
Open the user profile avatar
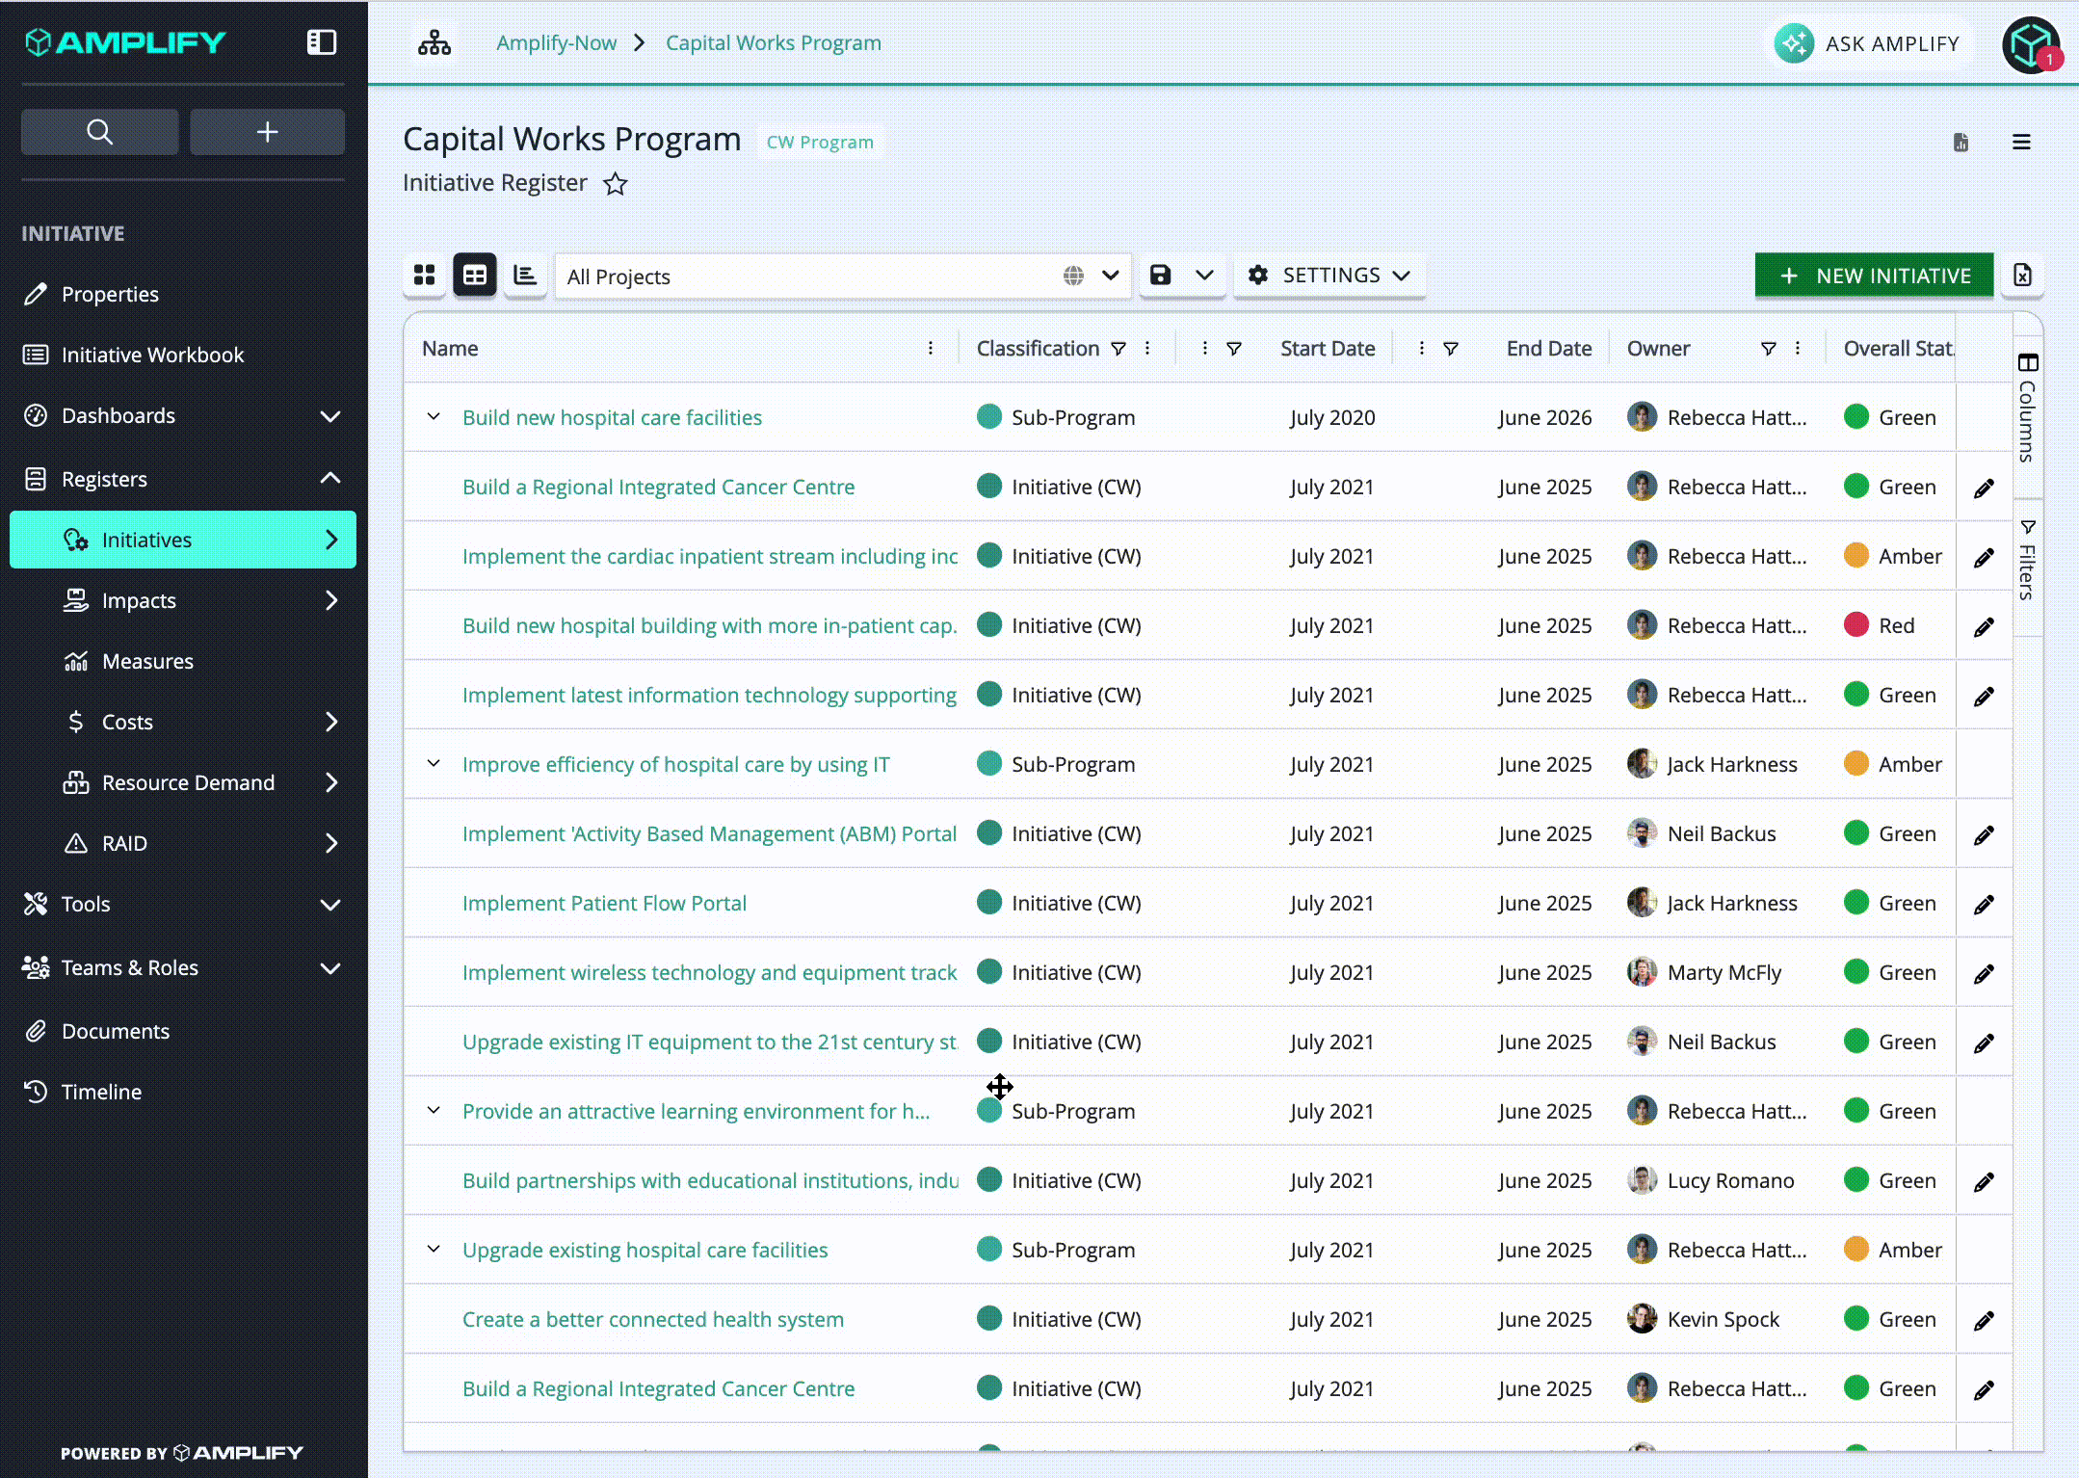click(x=2030, y=44)
